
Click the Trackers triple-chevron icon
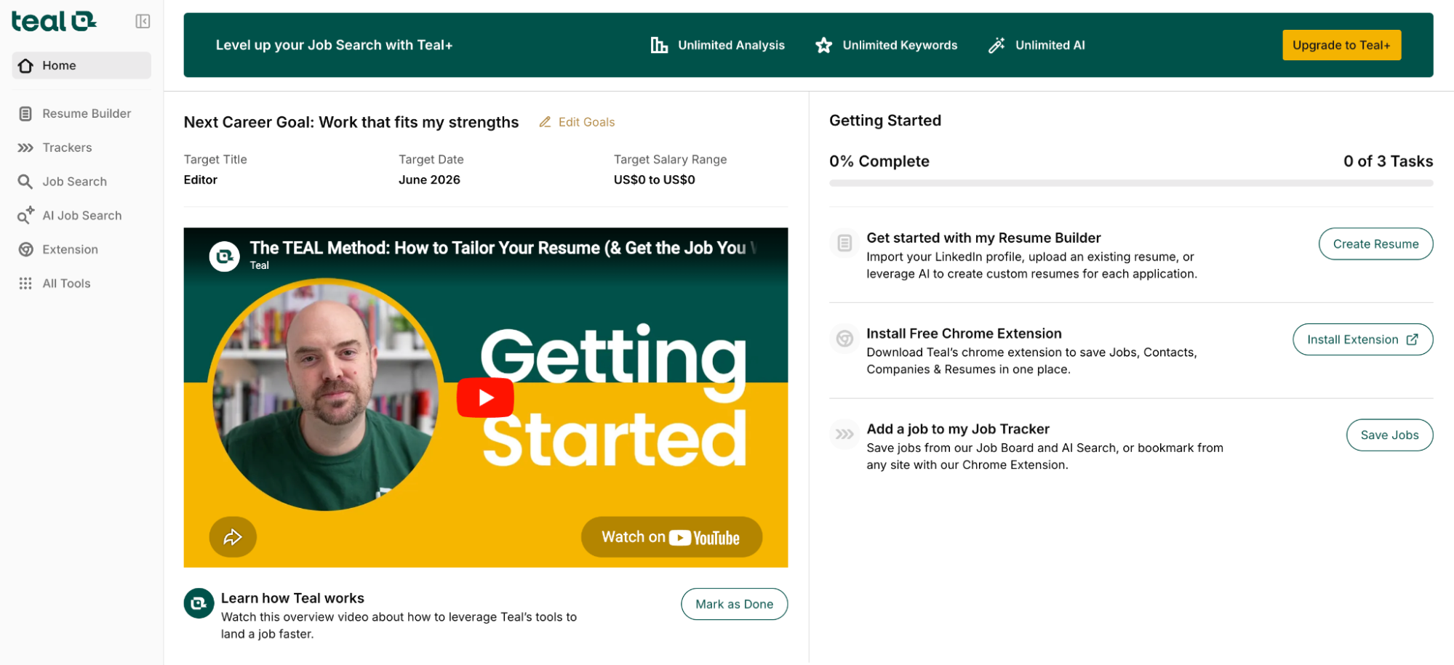25,148
